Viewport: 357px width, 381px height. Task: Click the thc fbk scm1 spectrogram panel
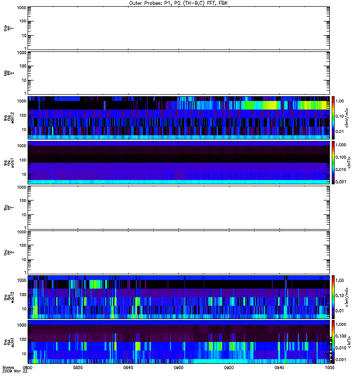[x=179, y=342]
